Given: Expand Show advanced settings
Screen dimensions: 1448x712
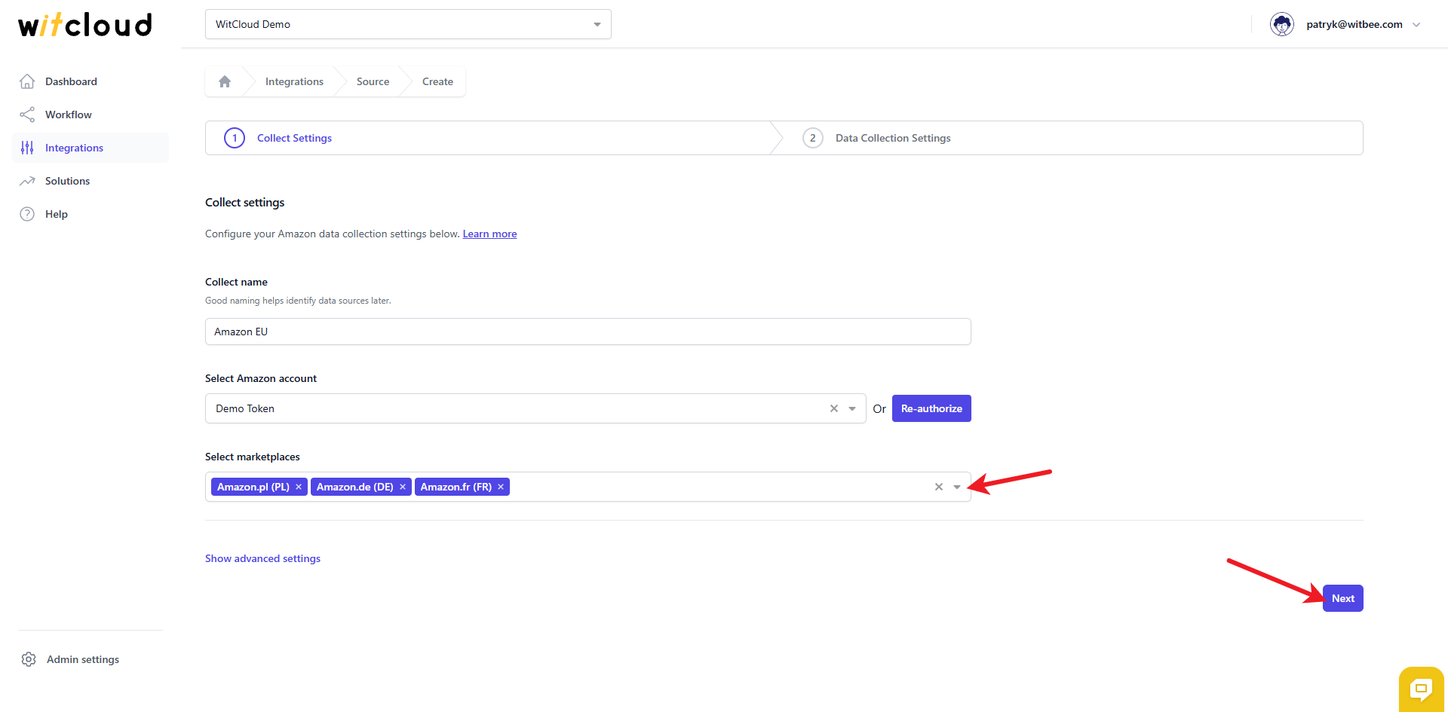Looking at the screenshot, I should click(x=262, y=558).
